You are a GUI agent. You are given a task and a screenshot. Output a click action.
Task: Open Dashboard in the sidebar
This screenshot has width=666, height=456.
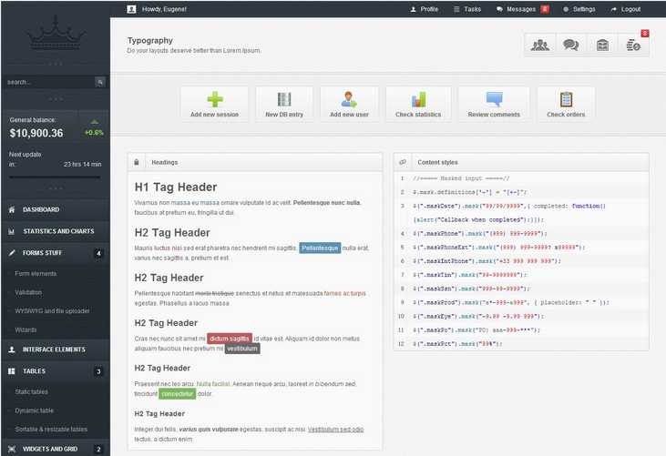click(x=56, y=209)
